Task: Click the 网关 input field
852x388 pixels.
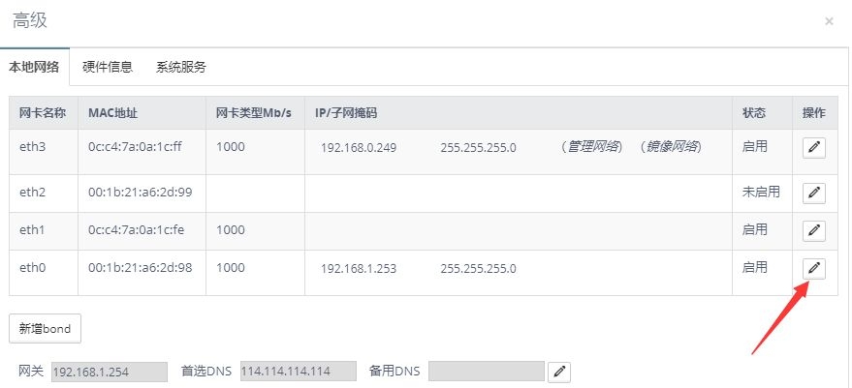Action: pos(96,372)
